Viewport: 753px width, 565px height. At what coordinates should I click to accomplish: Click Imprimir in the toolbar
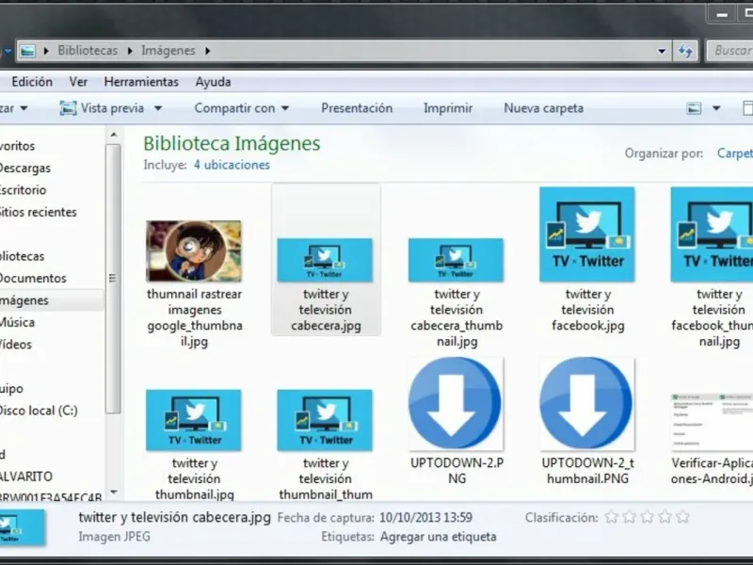[448, 108]
